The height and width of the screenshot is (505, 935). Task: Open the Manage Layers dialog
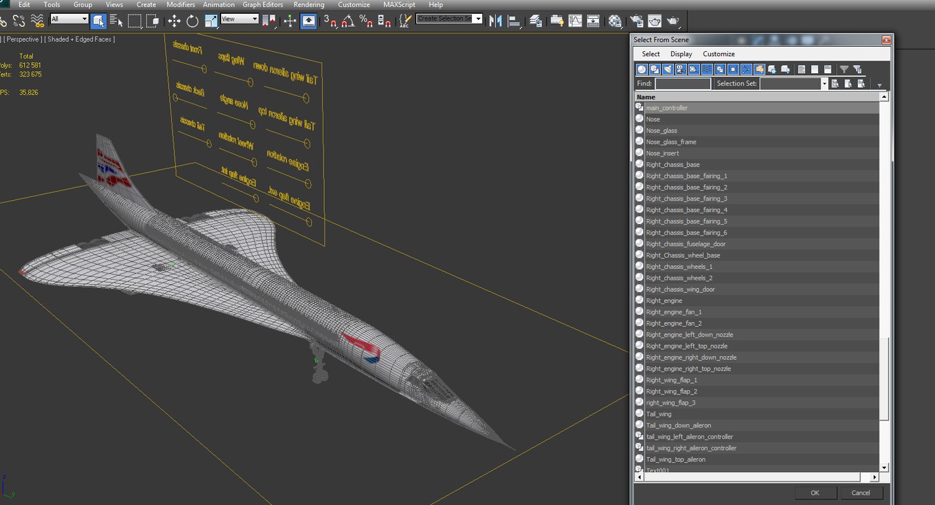[x=536, y=21]
